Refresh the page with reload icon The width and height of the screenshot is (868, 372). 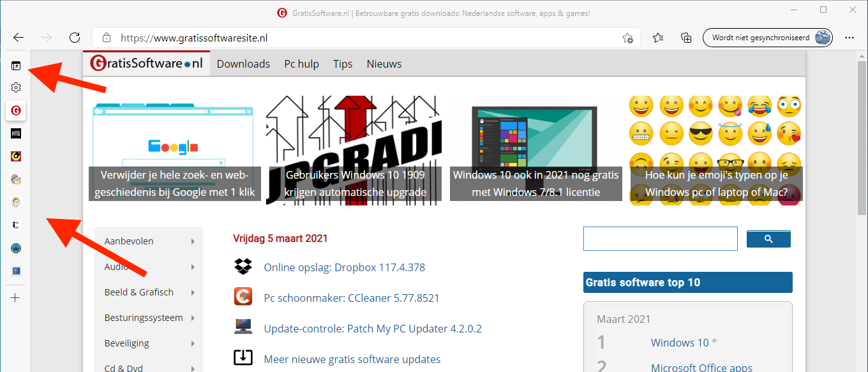[x=75, y=38]
